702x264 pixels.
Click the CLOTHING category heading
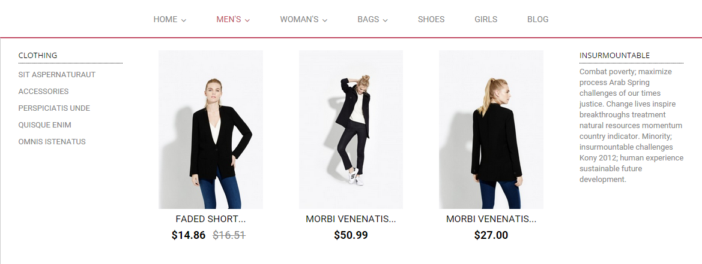[x=38, y=56]
